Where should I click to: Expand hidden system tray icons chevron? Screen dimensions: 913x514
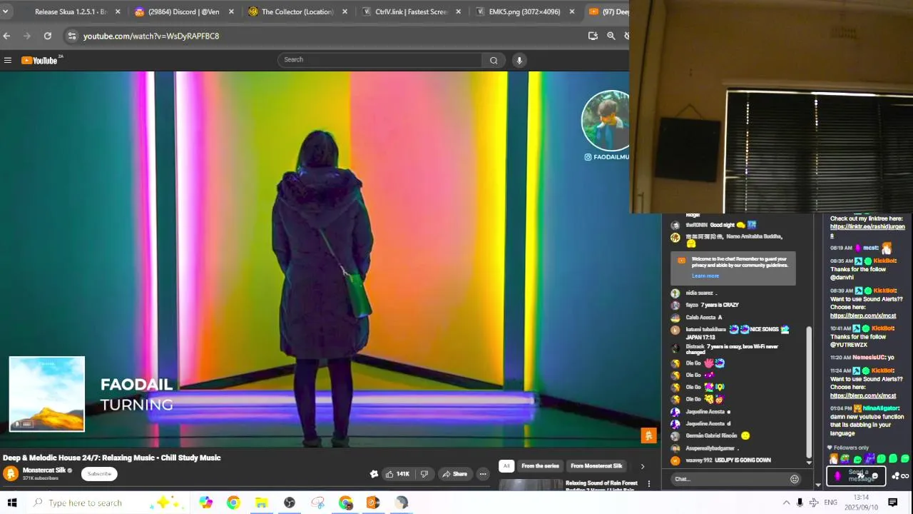tap(786, 503)
